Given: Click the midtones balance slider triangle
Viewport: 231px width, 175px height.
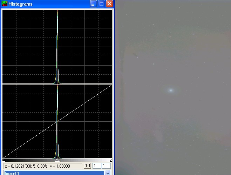Looking at the screenshot, I should (57, 160).
